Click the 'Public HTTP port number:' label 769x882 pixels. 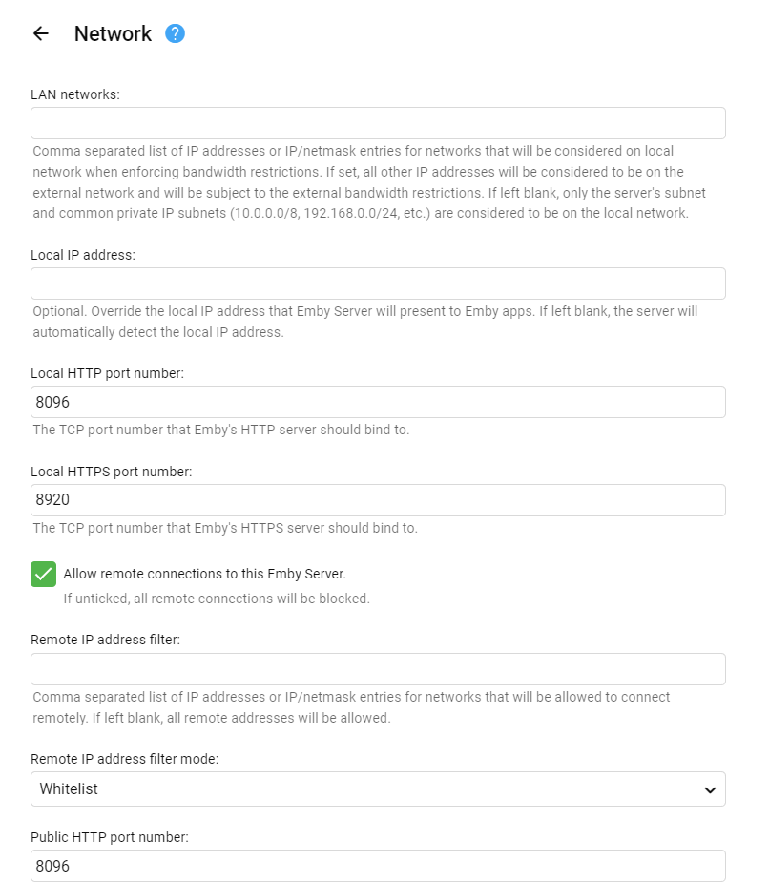(x=110, y=837)
